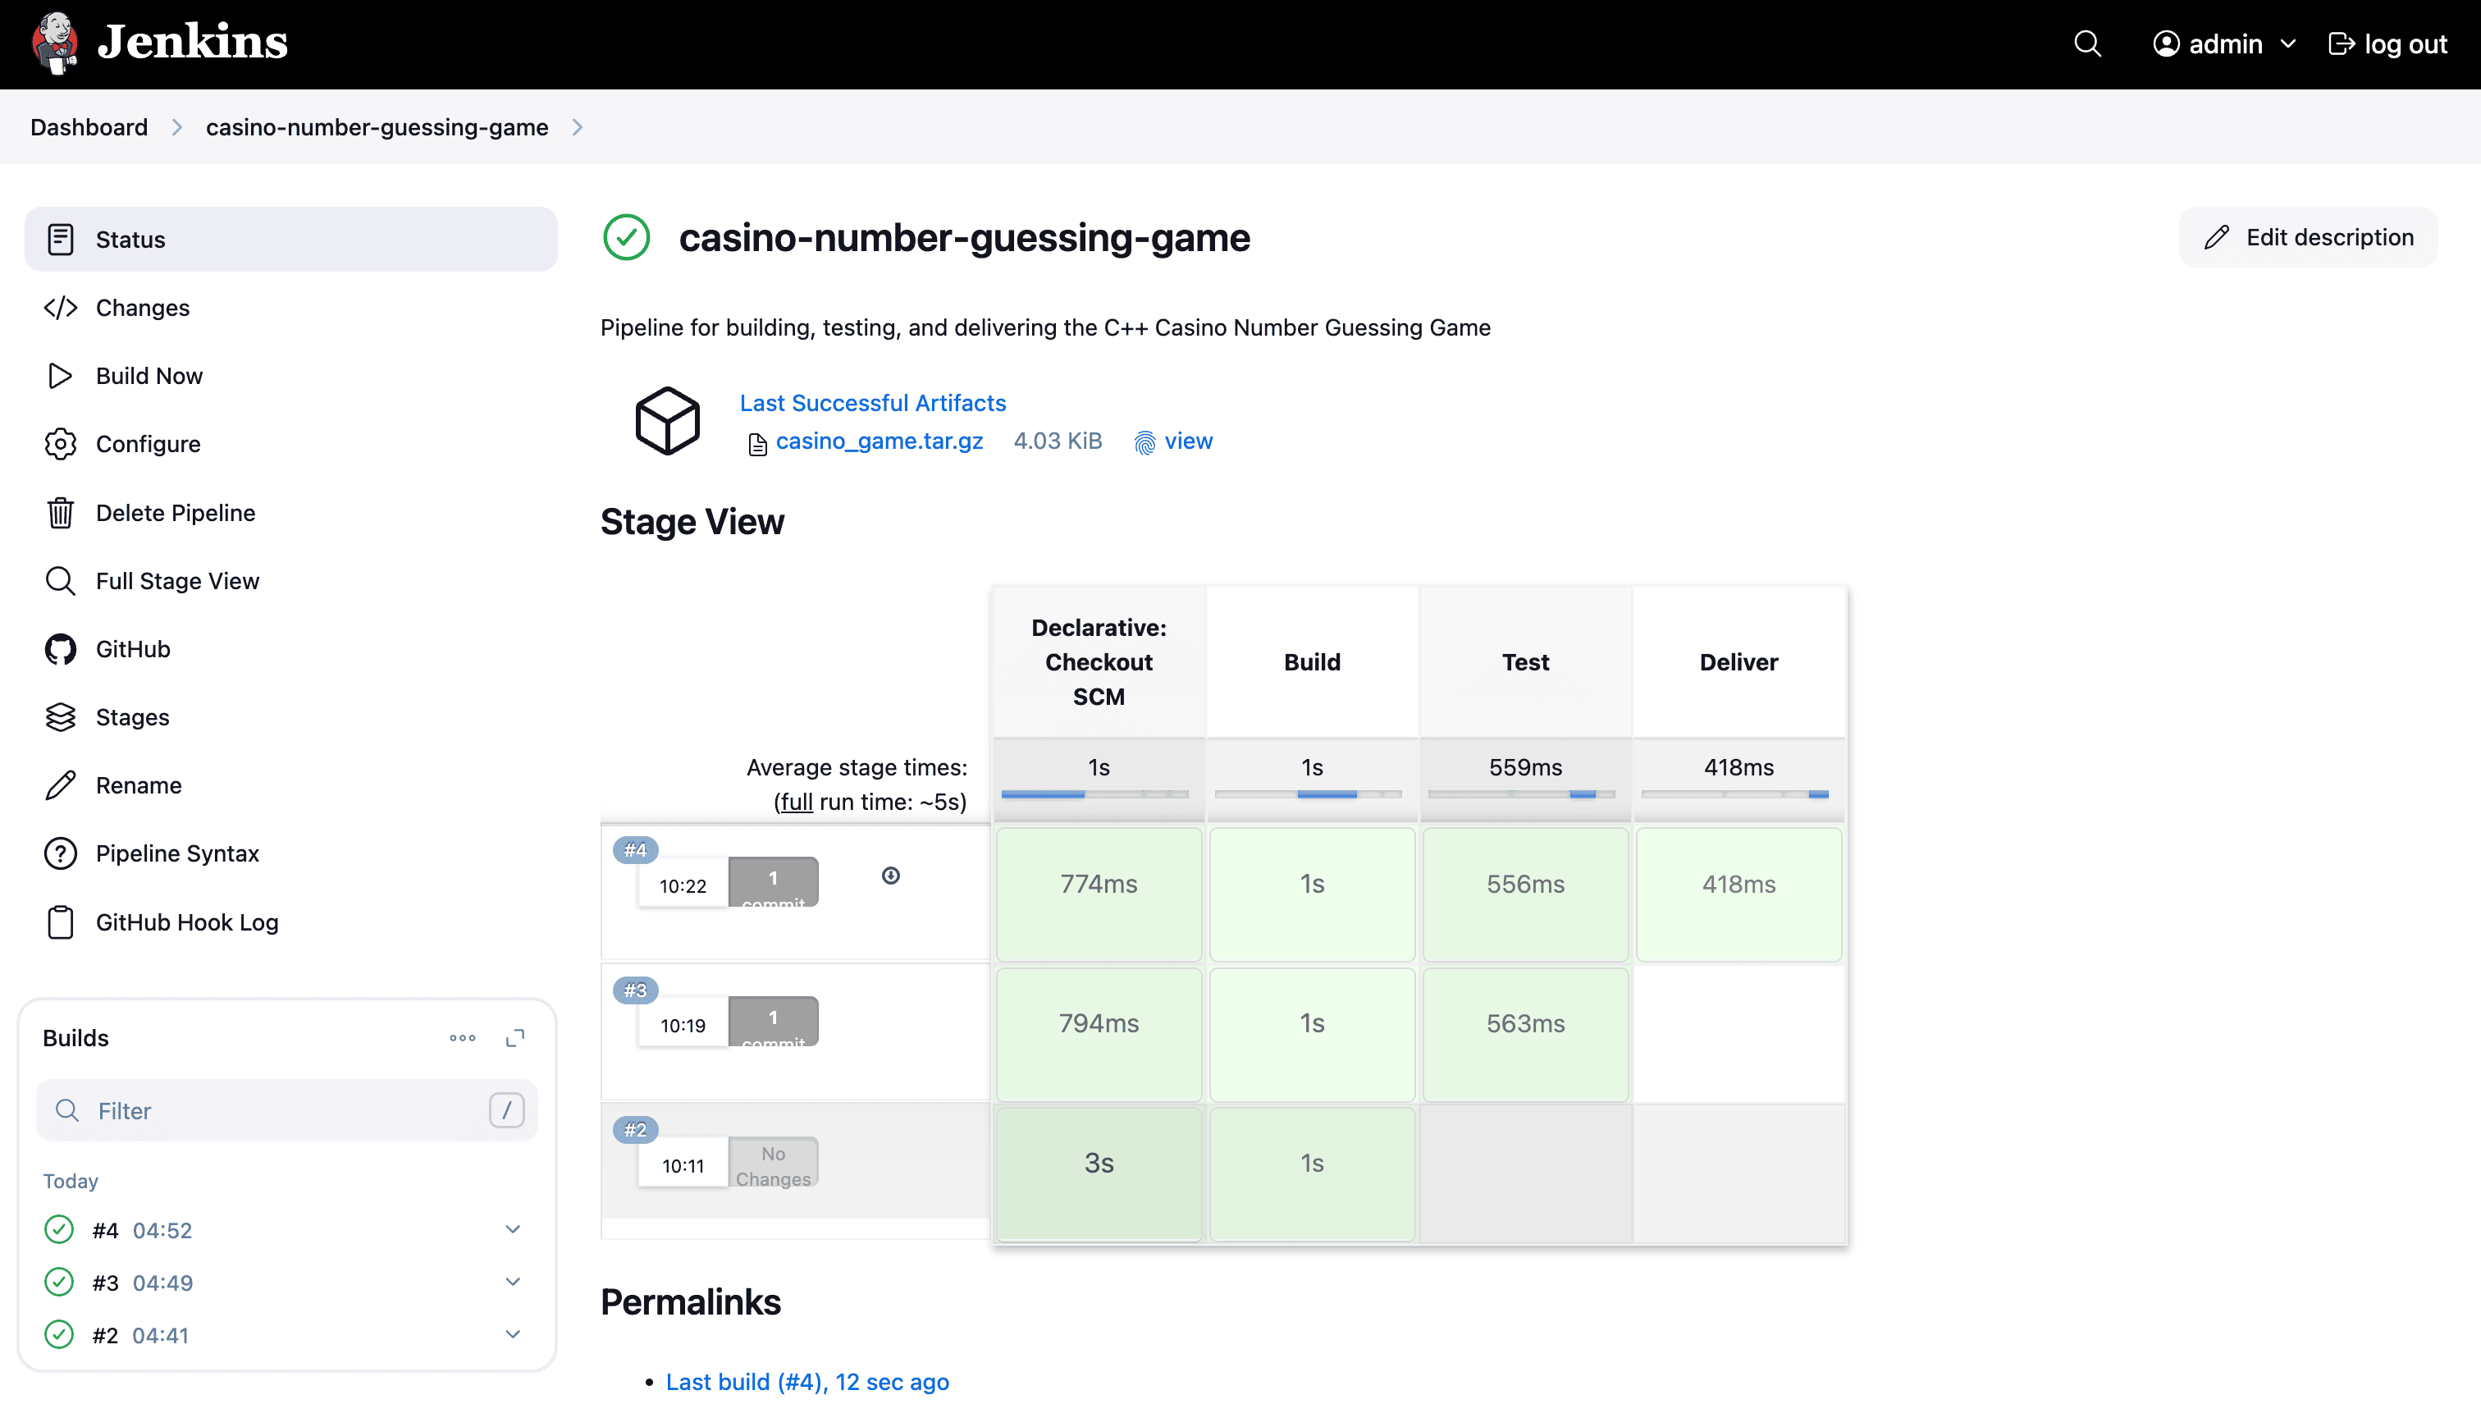Open the Changes sidebar item
The height and width of the screenshot is (1404, 2481).
[x=143, y=308]
